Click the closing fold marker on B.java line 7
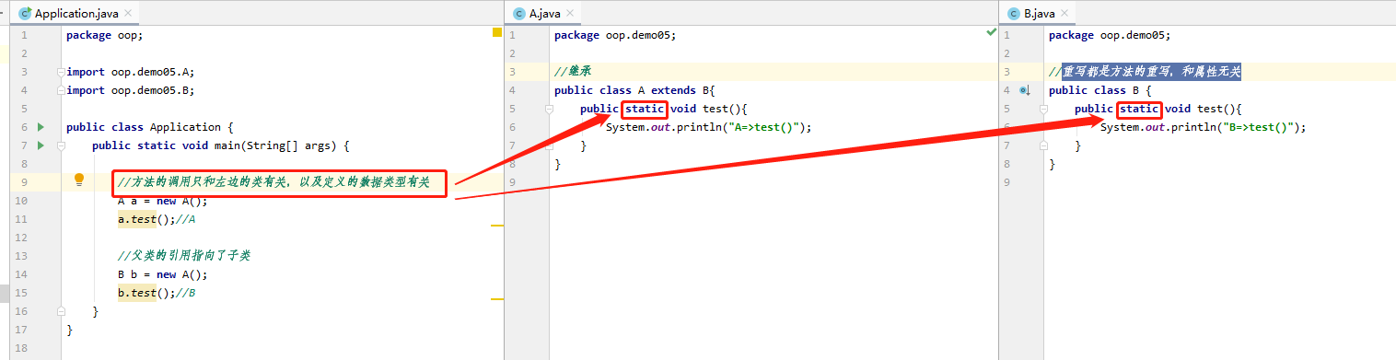This screenshot has width=1396, height=360. (x=1044, y=145)
